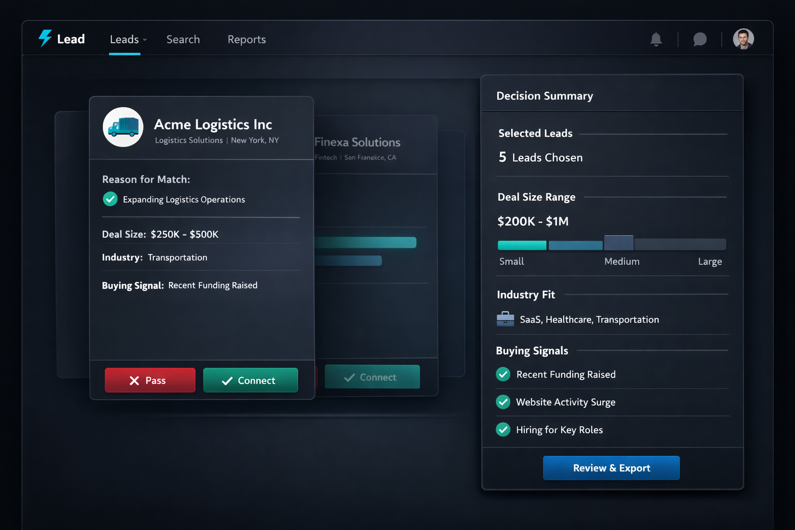Click the lightning bolt Lead logo
The height and width of the screenshot is (530, 795).
(61, 39)
